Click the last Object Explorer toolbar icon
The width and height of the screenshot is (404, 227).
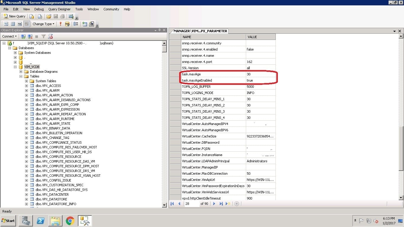click(50, 36)
